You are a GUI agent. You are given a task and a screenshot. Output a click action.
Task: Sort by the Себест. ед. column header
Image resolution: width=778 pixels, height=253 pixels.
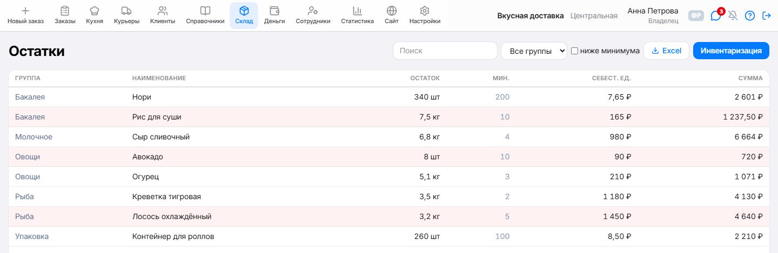(612, 78)
